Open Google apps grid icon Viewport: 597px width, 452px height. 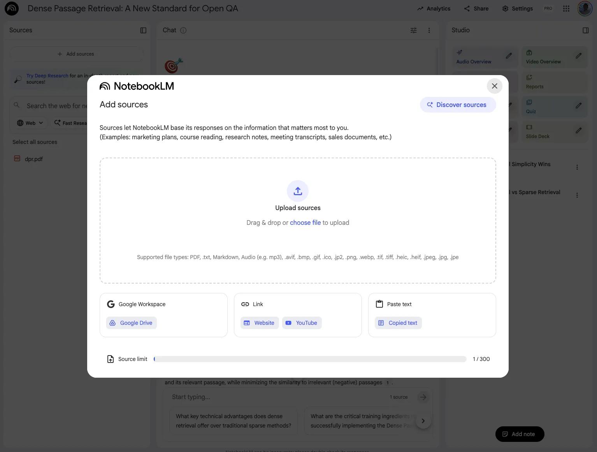point(566,9)
